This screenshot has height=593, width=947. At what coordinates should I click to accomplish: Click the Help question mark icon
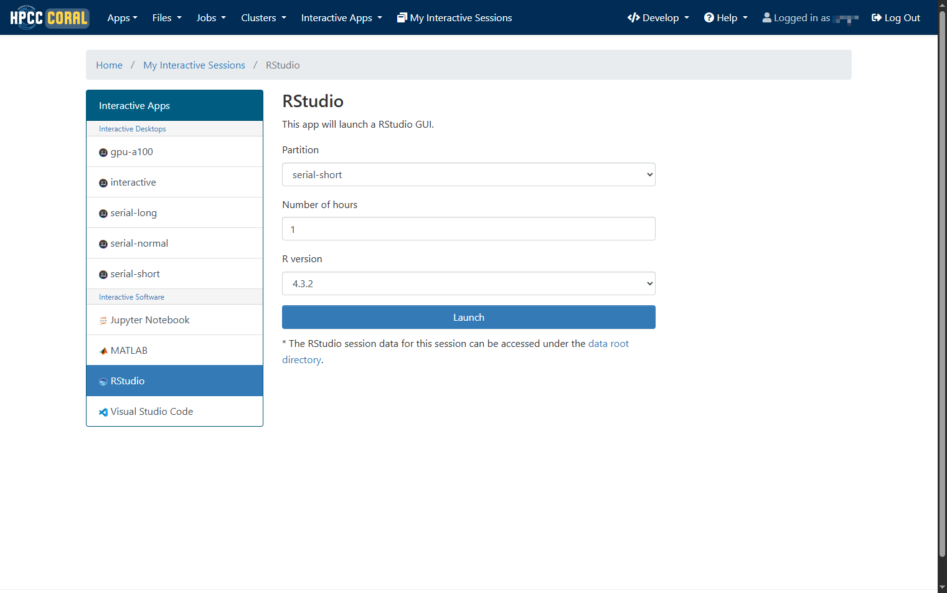[709, 17]
